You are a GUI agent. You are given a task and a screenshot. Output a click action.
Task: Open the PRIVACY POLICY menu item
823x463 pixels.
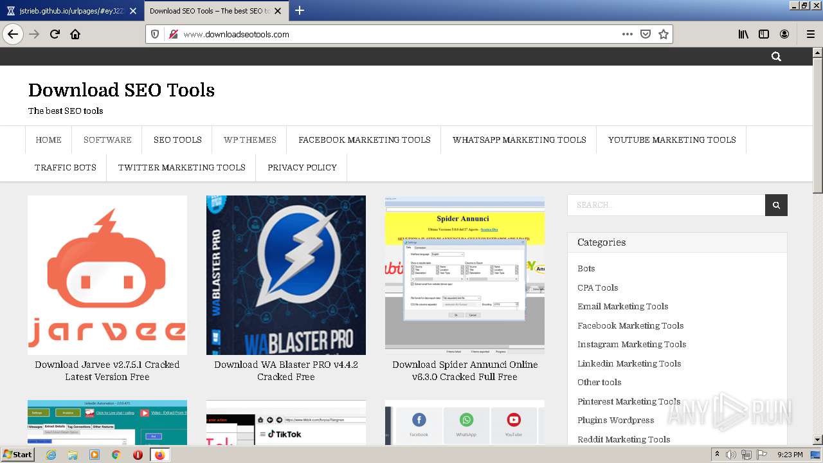pos(302,167)
